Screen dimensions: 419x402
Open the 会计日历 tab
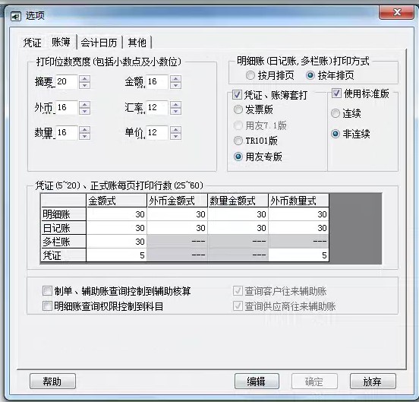99,43
